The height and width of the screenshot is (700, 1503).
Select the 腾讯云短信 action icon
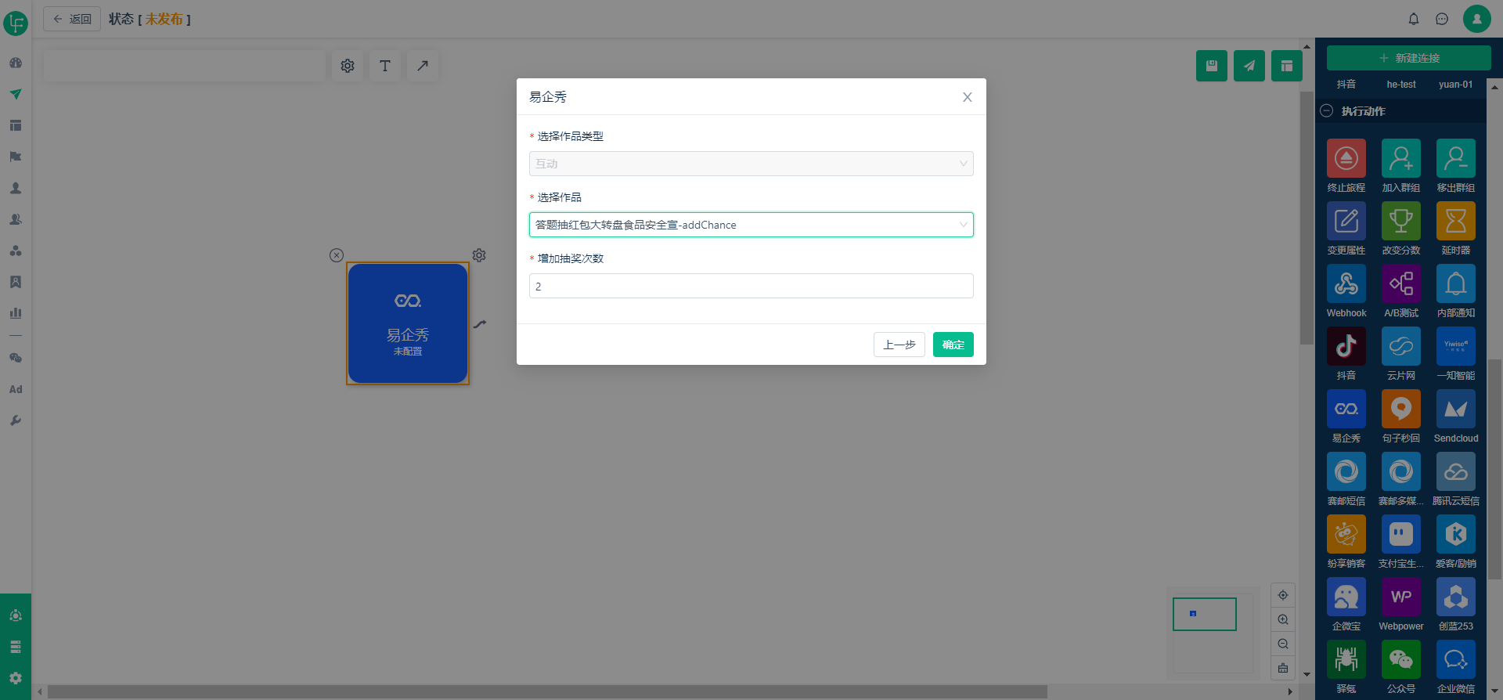click(x=1455, y=471)
